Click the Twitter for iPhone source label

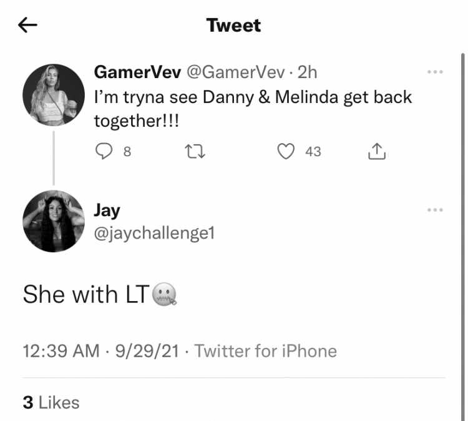[266, 351]
